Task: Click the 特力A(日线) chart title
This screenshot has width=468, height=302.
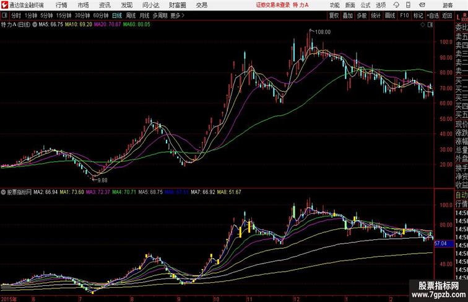Action: pos(15,25)
